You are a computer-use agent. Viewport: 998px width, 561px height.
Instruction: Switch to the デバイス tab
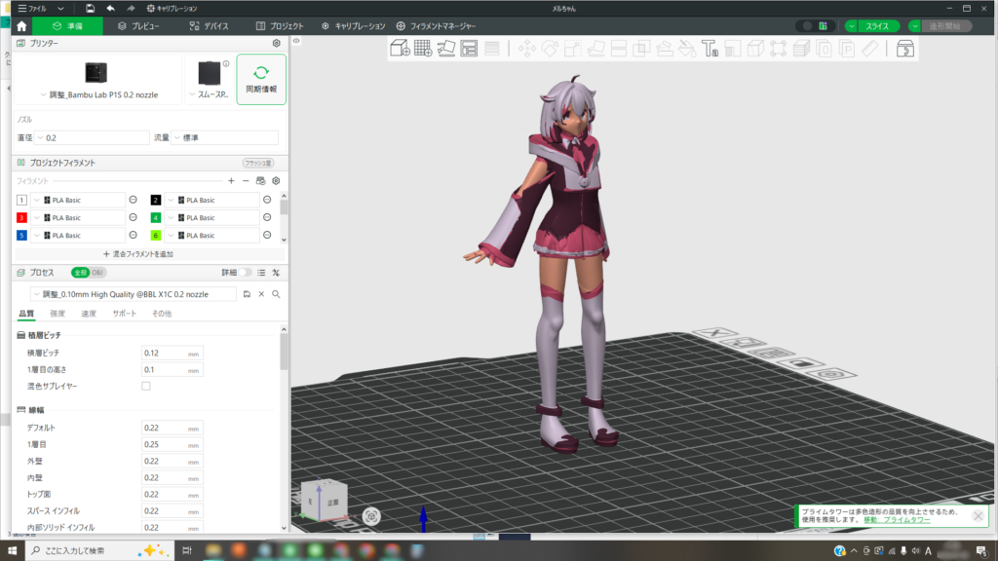[x=209, y=26]
